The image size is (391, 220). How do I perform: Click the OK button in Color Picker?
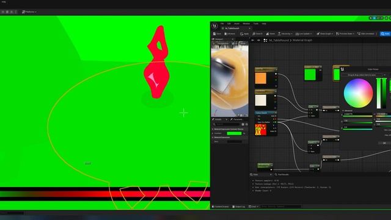pos(384,143)
